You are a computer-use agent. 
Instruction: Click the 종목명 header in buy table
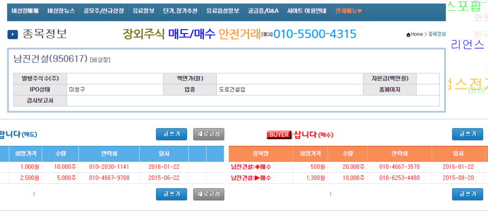coord(261,154)
